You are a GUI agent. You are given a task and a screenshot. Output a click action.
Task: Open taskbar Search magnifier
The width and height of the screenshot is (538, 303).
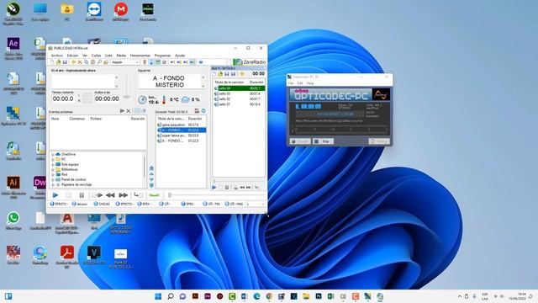click(x=171, y=296)
